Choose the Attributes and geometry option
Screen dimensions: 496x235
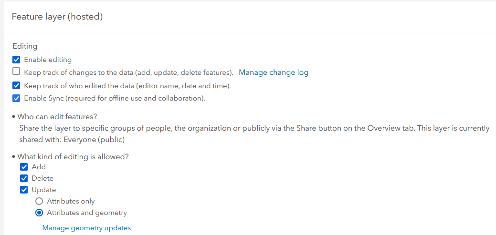tap(39, 213)
